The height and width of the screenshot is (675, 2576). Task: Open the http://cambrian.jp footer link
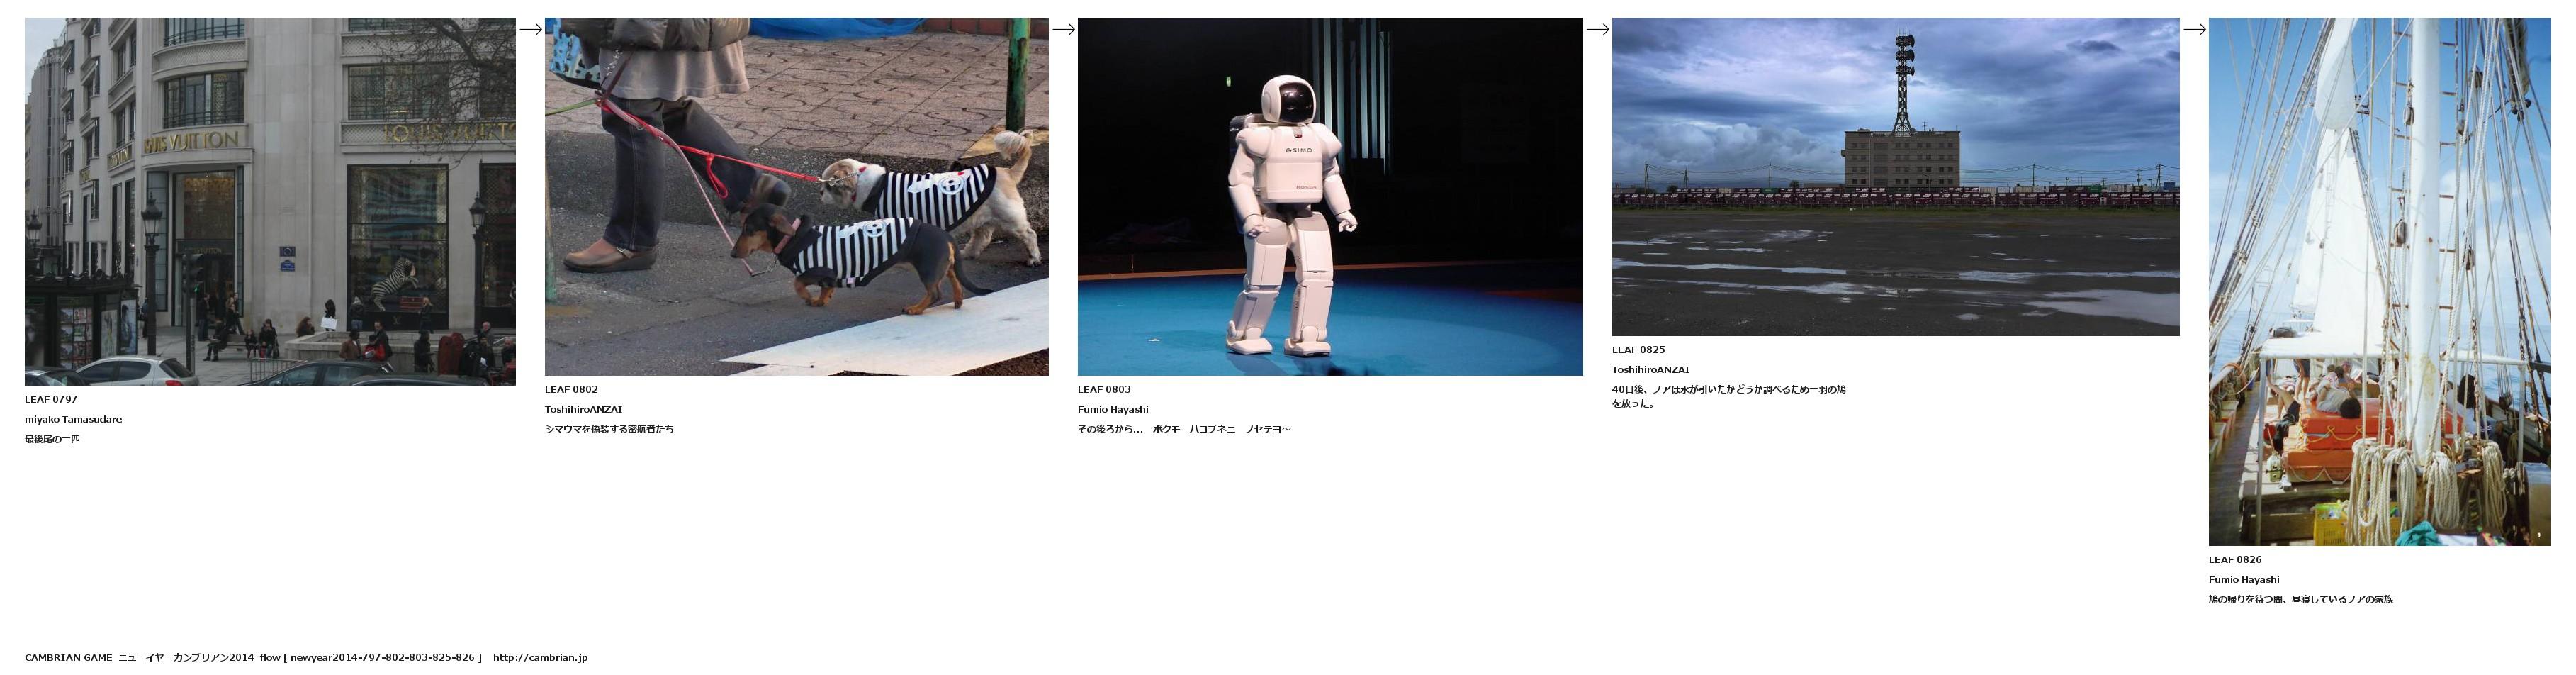pyautogui.click(x=540, y=658)
